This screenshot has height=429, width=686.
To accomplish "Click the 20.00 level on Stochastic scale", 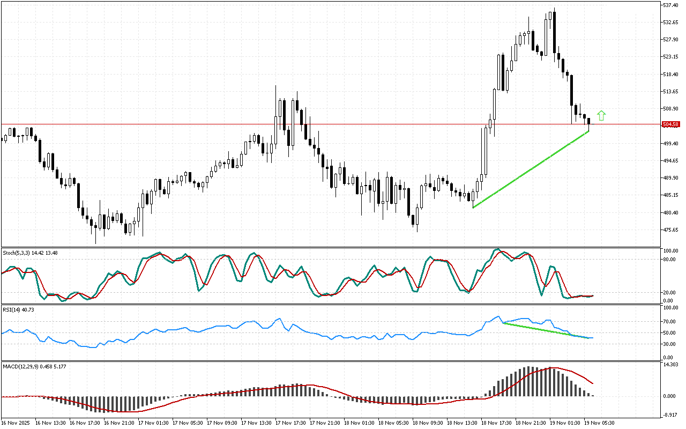I will (669, 293).
